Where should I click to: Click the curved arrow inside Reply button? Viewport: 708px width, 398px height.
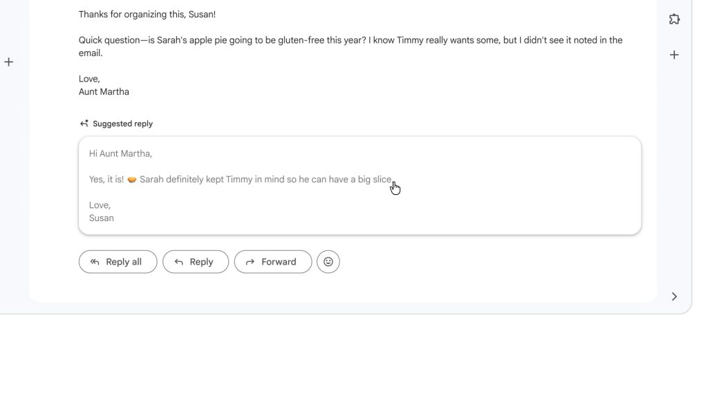pos(178,261)
